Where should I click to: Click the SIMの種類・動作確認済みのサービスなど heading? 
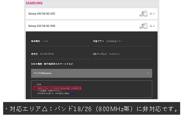[x=52, y=64]
